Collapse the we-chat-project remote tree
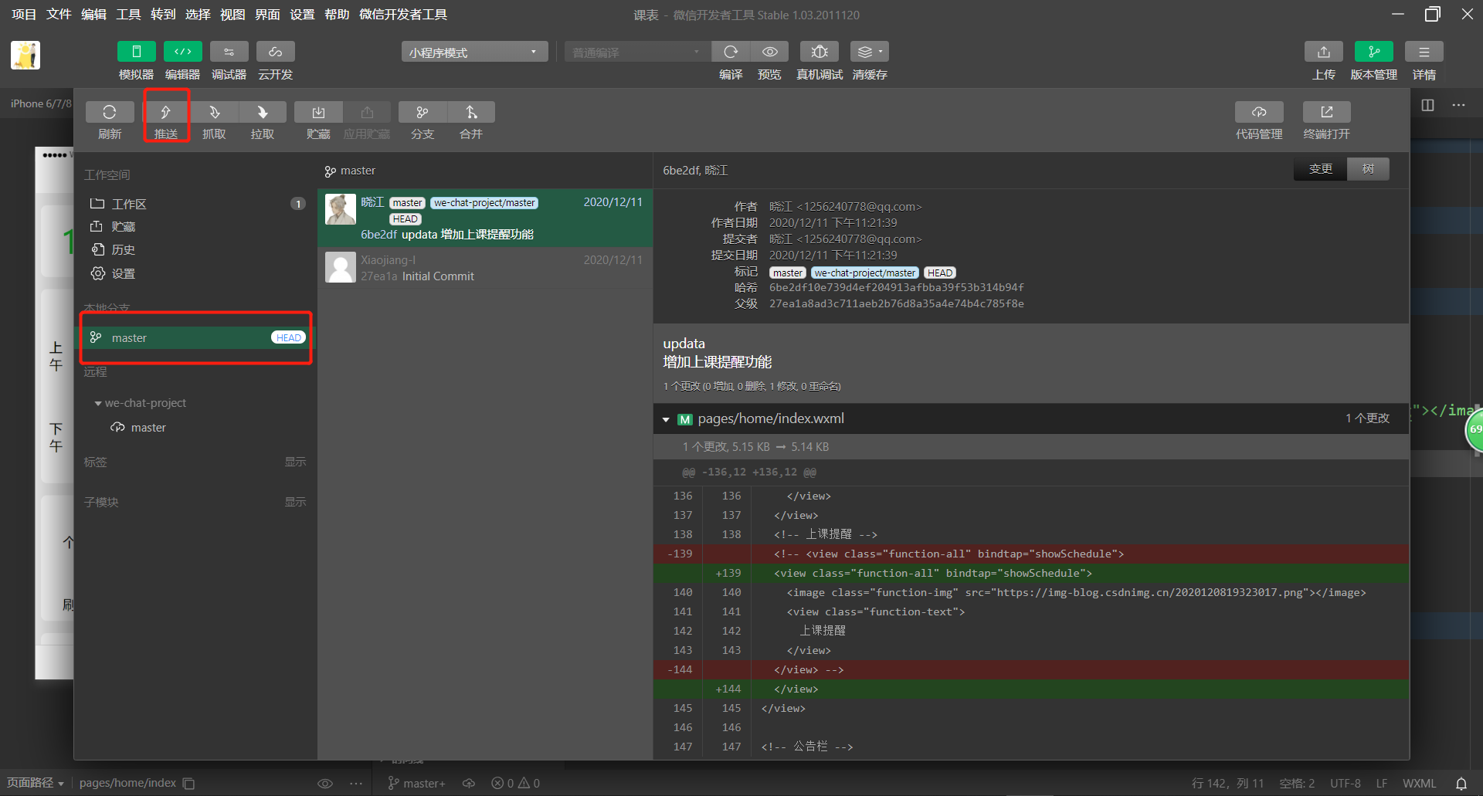Screen dimensions: 1483x796 tap(98, 403)
